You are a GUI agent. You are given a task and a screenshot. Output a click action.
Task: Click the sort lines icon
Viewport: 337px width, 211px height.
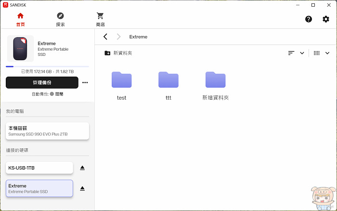pyautogui.click(x=291, y=53)
